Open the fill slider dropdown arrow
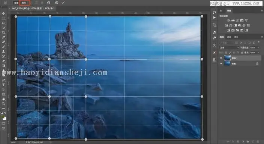 click(x=258, y=53)
